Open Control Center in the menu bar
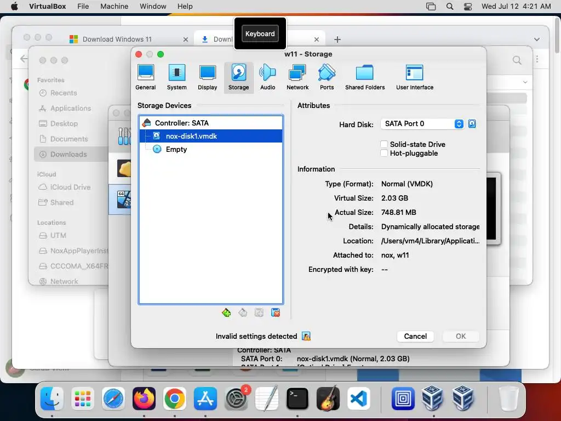This screenshot has width=561, height=421. pos(468,7)
